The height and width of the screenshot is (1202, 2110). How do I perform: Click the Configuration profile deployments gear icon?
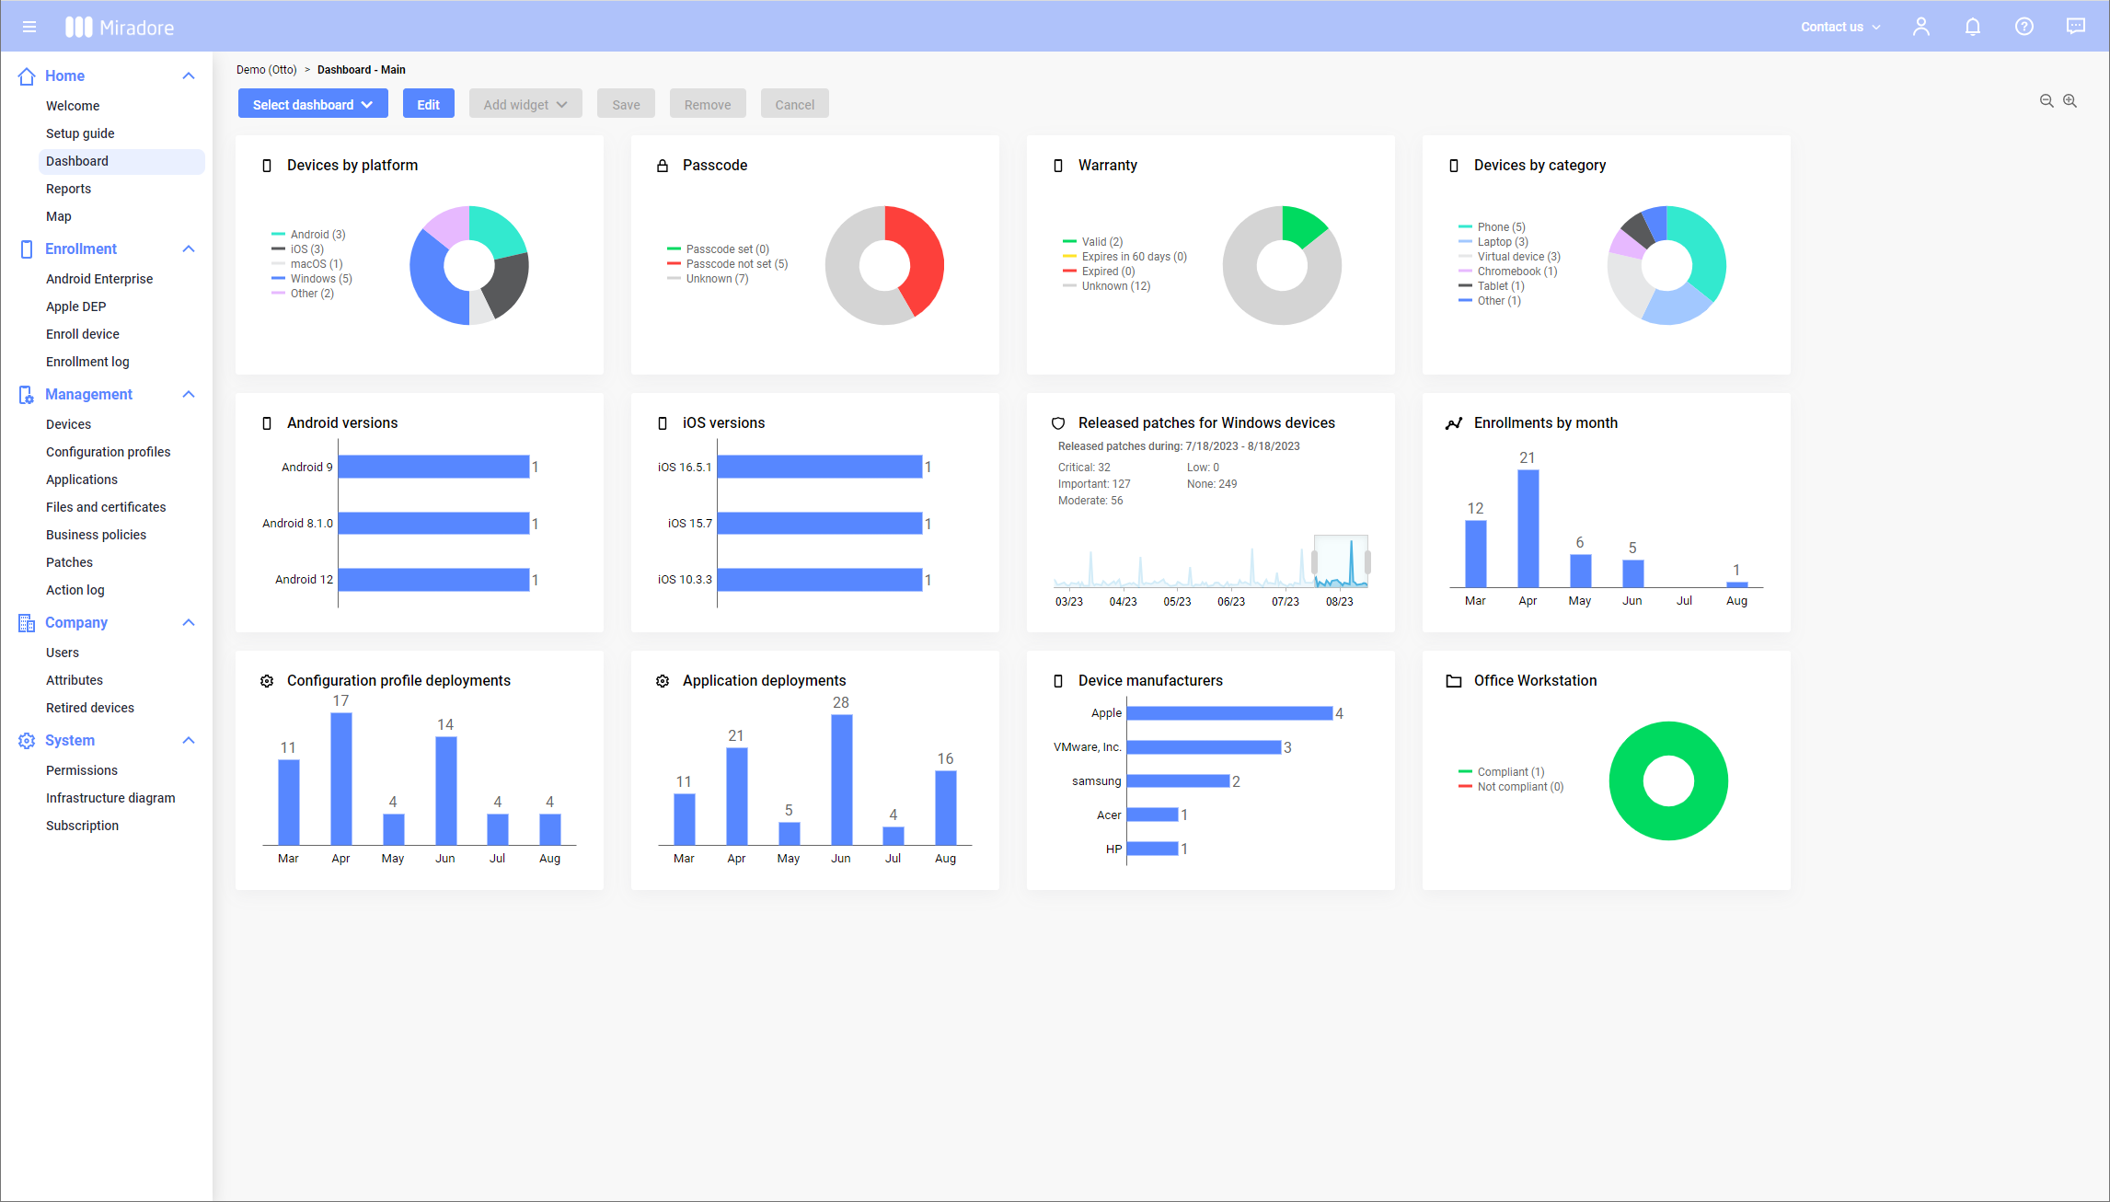point(268,678)
